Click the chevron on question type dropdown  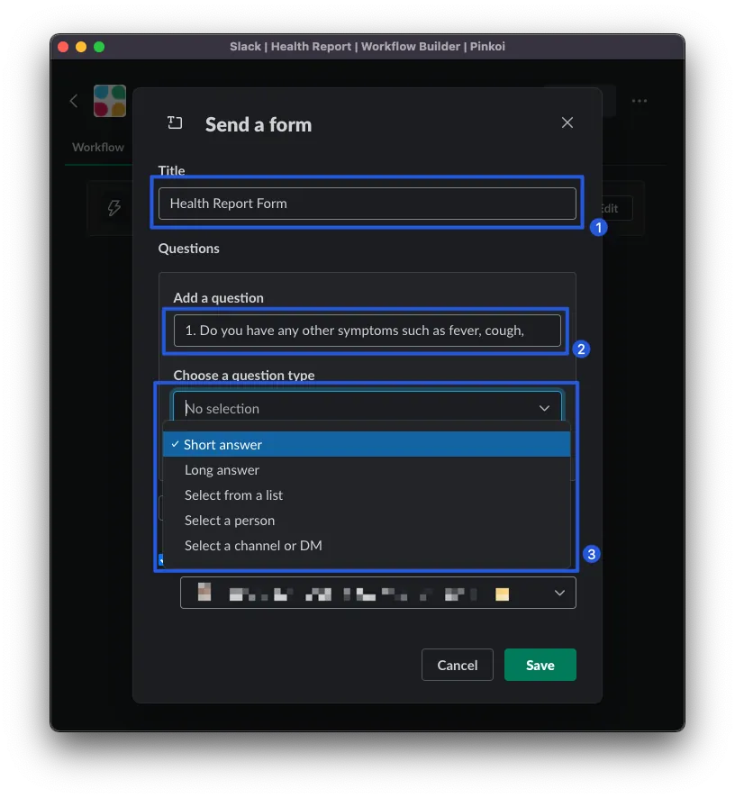544,408
